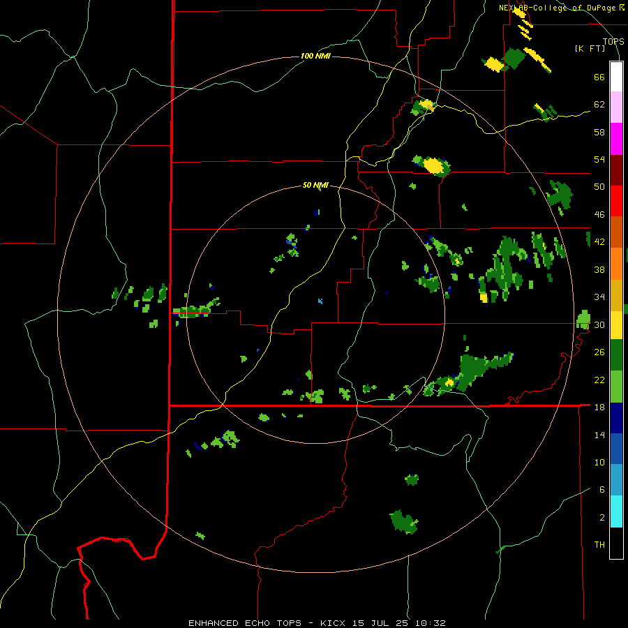Pick the dark red (maroon) legend swatch
628x628 pixels.
tap(616, 170)
